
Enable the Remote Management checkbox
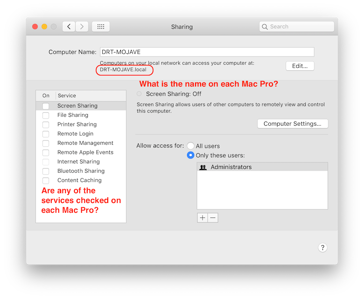coord(46,143)
